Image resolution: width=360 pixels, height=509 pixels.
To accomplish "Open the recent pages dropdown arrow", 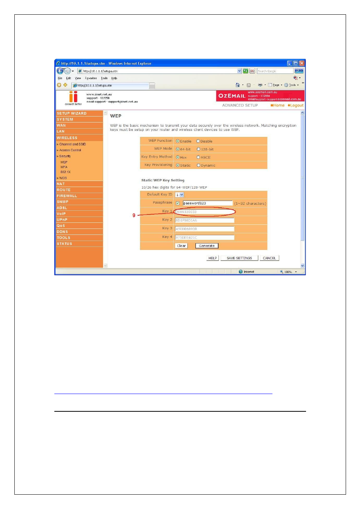I will (x=73, y=71).
